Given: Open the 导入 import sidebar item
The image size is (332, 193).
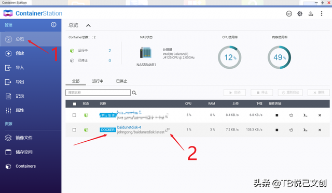Looking at the screenshot, I should [31, 68].
